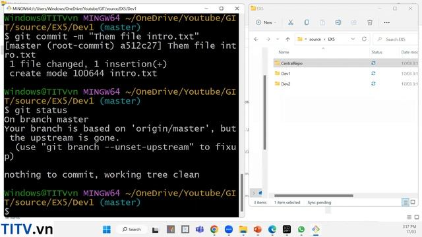
Task: Click the taskbar Search box
Action: pos(132,230)
